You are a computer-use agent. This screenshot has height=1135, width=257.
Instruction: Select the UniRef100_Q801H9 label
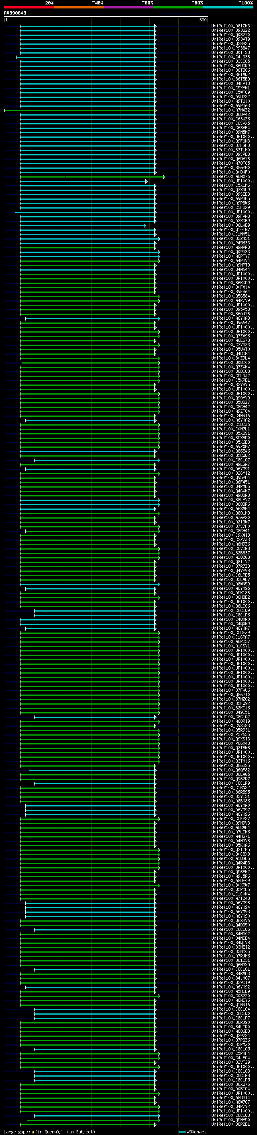click(x=230, y=513)
